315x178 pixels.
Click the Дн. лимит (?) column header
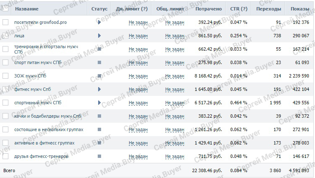pyautogui.click(x=132, y=9)
